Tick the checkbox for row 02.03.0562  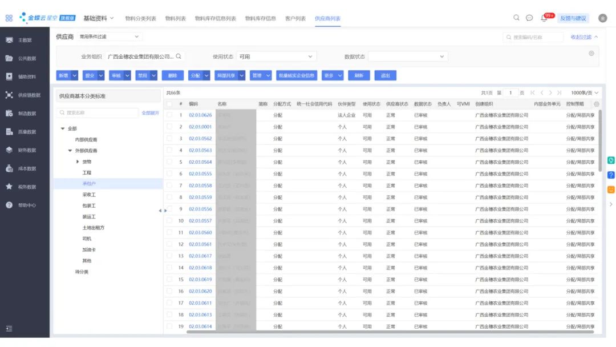(x=169, y=138)
